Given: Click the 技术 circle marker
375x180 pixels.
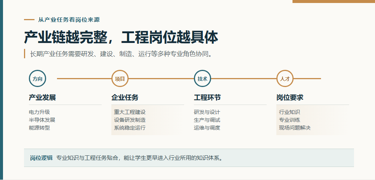Looking at the screenshot, I should coord(202,78).
